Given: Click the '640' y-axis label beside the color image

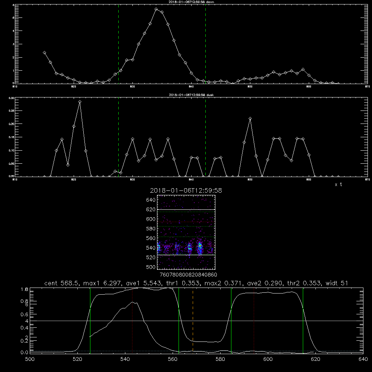Looking at the screenshot, I should pos(151,200).
